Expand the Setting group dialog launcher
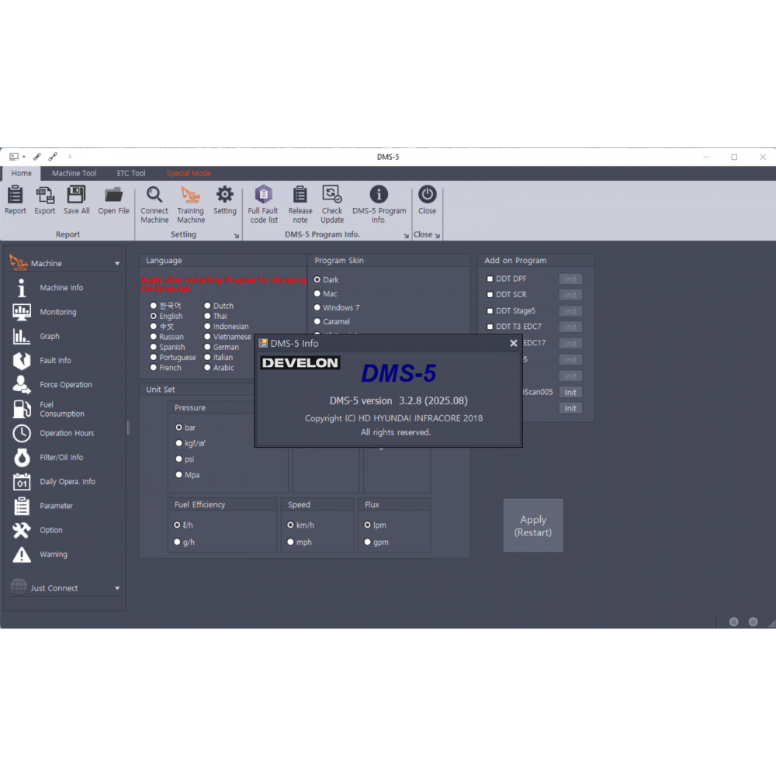This screenshot has width=776, height=776. (x=237, y=236)
